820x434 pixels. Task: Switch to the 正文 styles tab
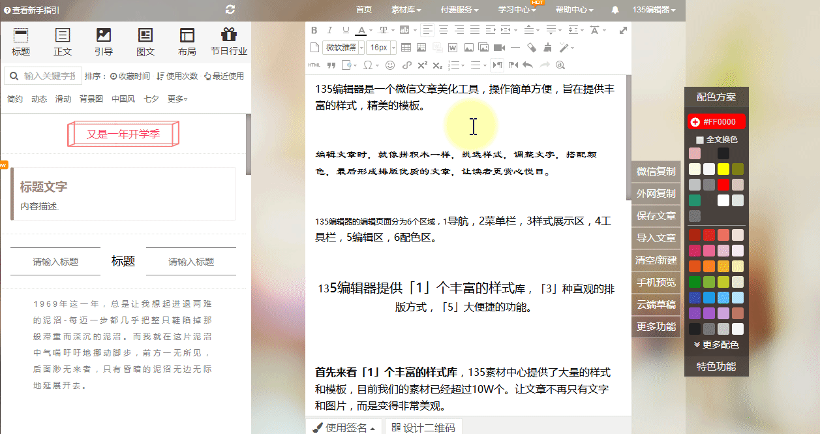tap(63, 43)
